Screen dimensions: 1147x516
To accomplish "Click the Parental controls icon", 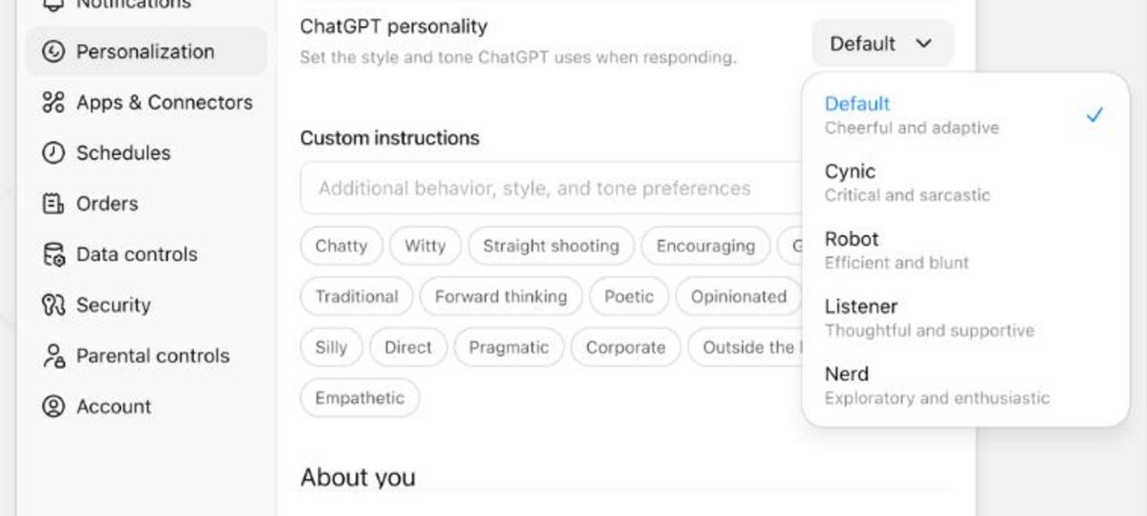I will pos(53,356).
